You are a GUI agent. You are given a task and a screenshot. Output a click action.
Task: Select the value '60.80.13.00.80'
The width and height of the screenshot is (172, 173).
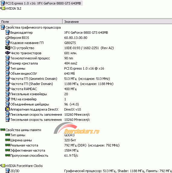[76, 38]
